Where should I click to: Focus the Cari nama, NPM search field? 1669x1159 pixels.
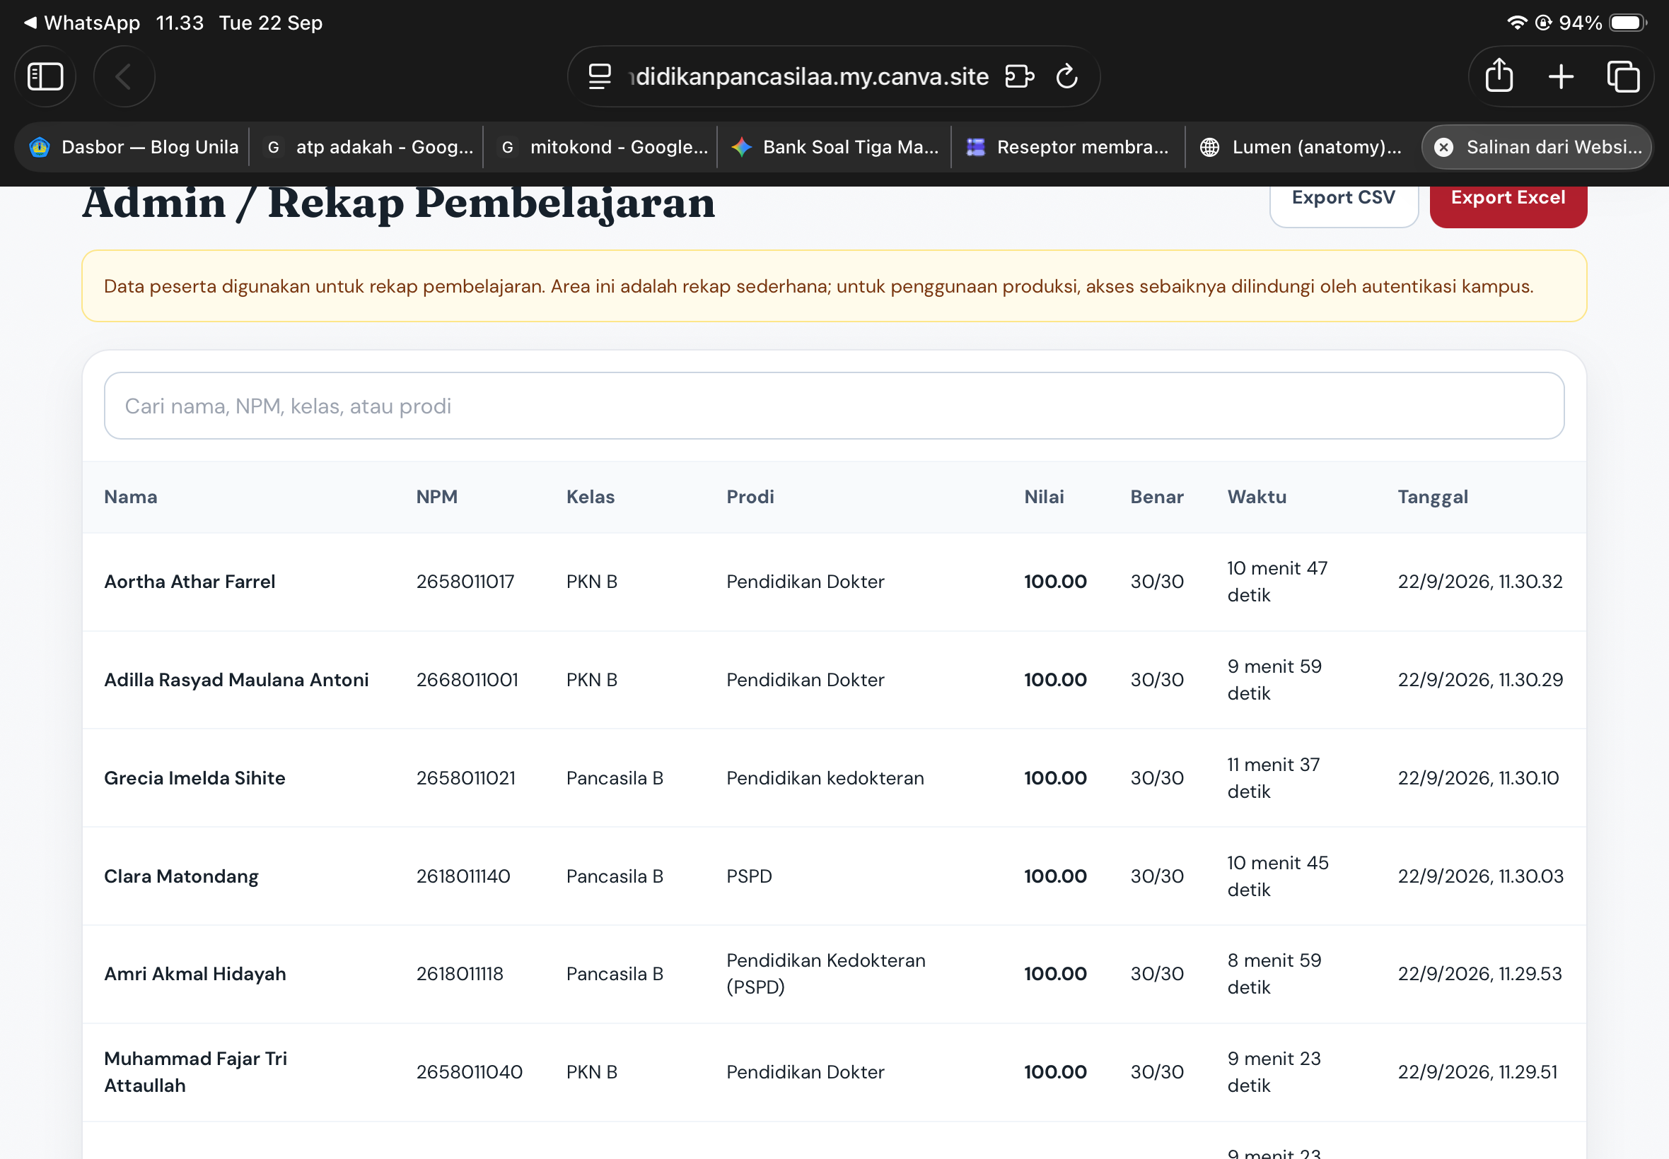coord(834,406)
